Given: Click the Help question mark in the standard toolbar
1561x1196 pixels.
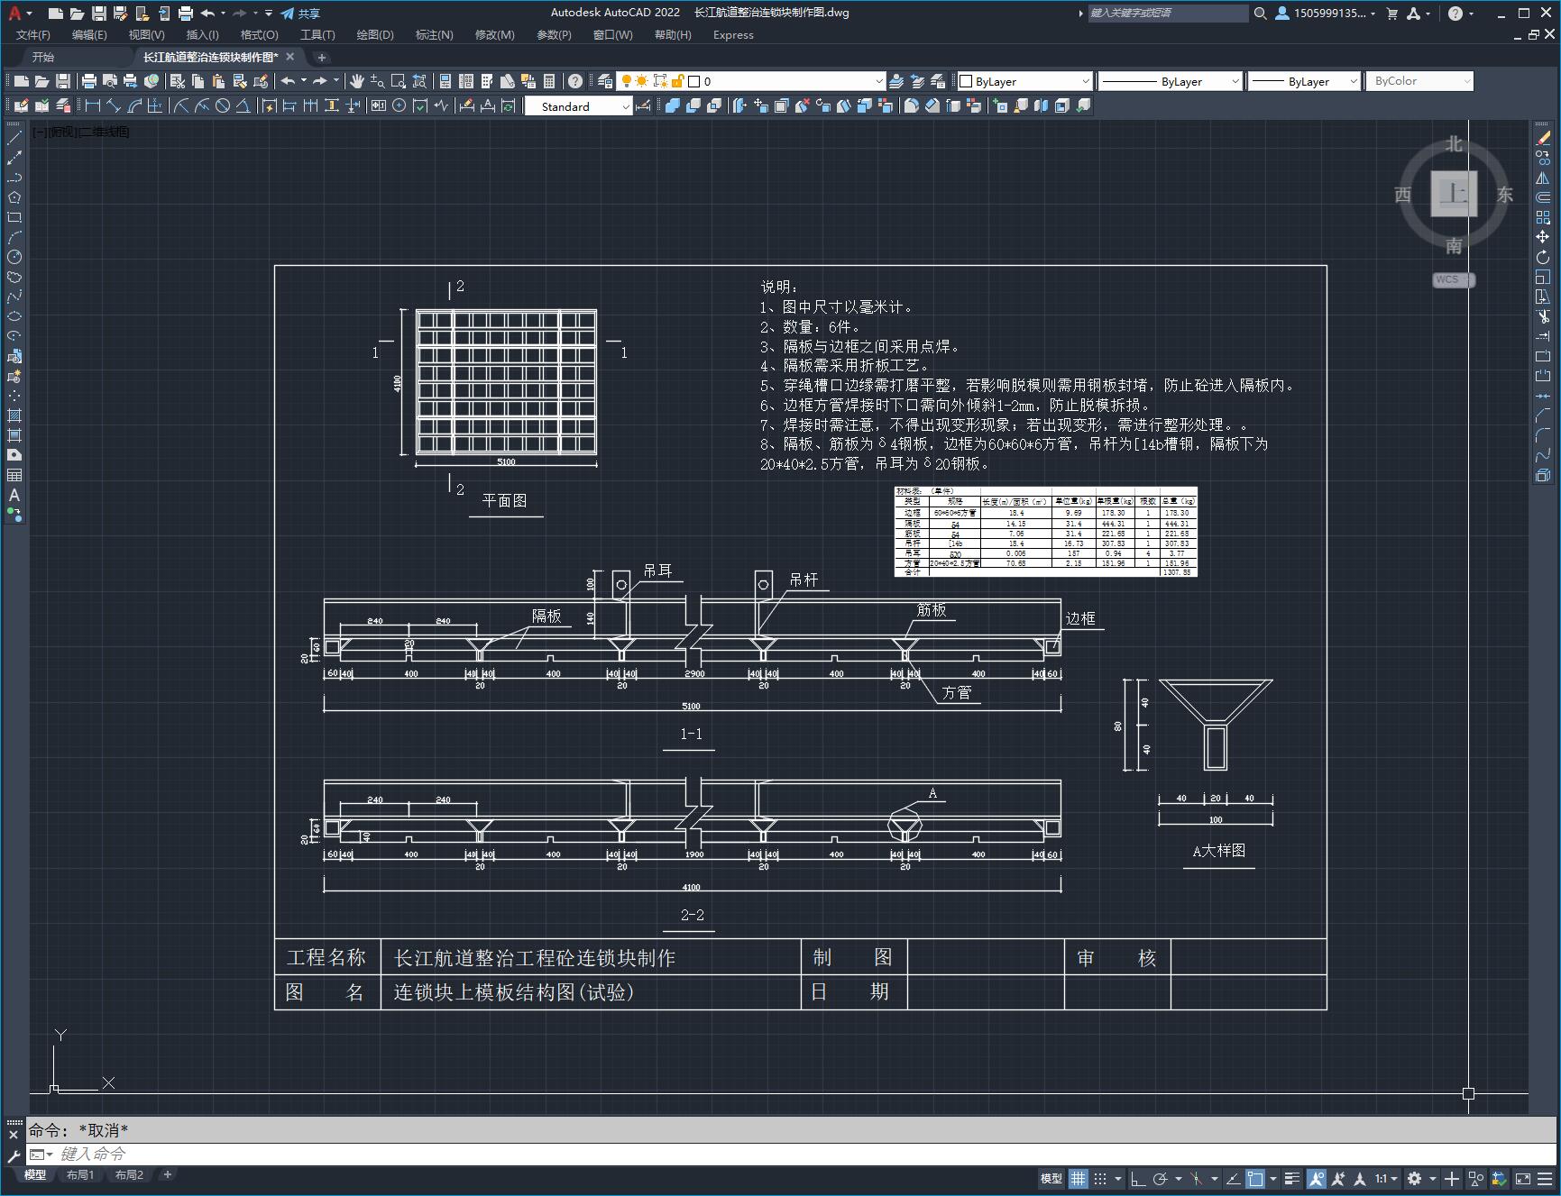Looking at the screenshot, I should [x=575, y=81].
